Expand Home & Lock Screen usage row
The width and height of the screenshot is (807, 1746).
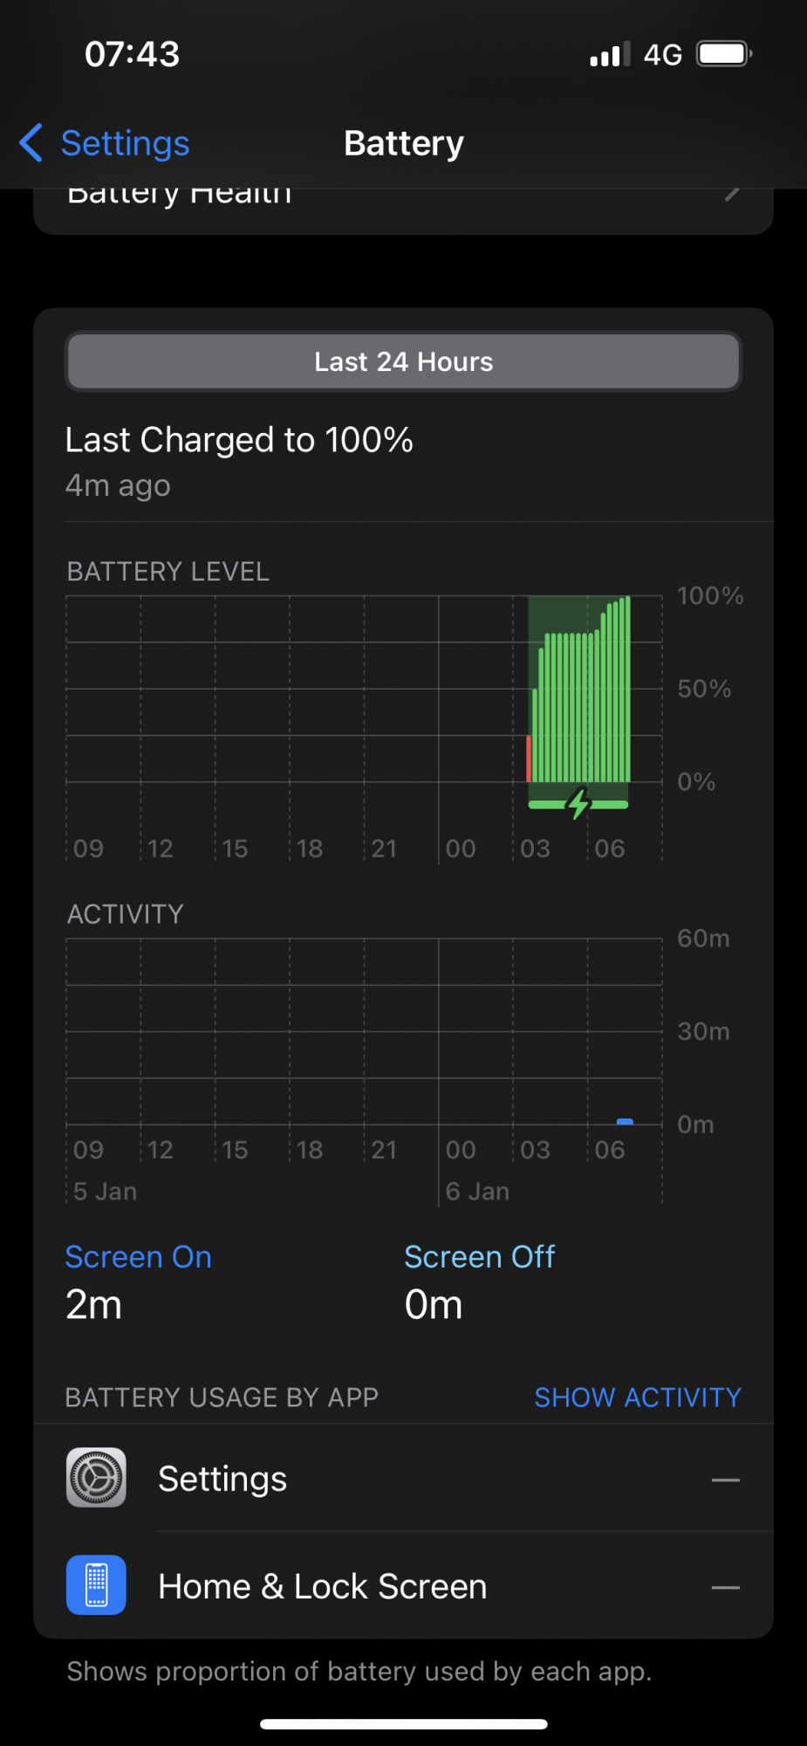403,1585
